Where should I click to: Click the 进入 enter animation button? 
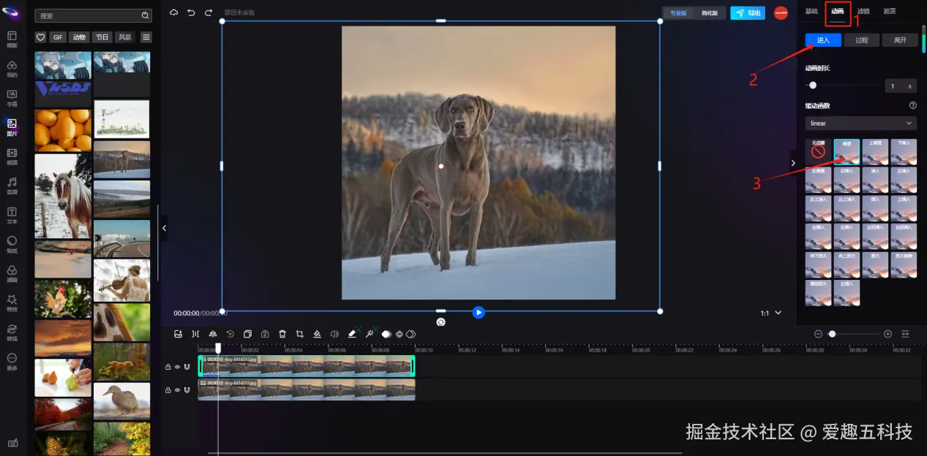click(823, 40)
